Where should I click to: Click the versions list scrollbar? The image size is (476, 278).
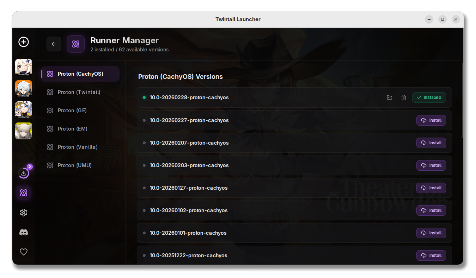[x=462, y=100]
